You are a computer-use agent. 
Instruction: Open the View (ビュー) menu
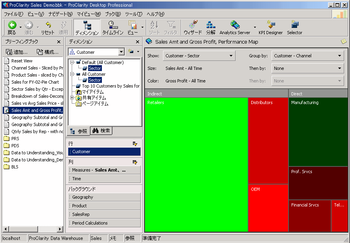point(36,14)
